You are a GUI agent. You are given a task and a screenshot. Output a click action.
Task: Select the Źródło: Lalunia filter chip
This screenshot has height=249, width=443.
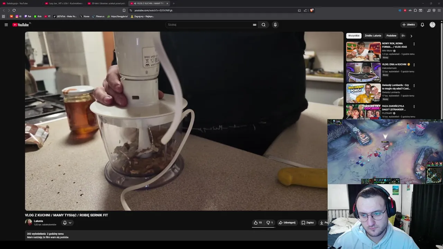point(373,36)
